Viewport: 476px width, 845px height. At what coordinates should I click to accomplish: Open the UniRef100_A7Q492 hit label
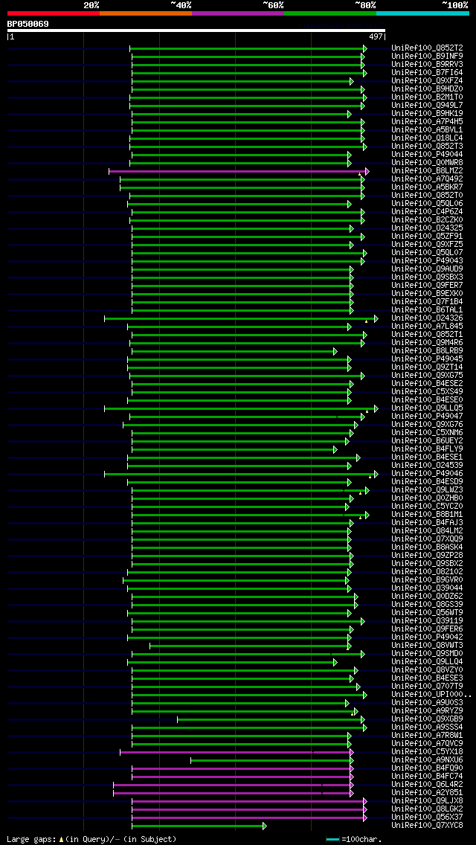427,179
